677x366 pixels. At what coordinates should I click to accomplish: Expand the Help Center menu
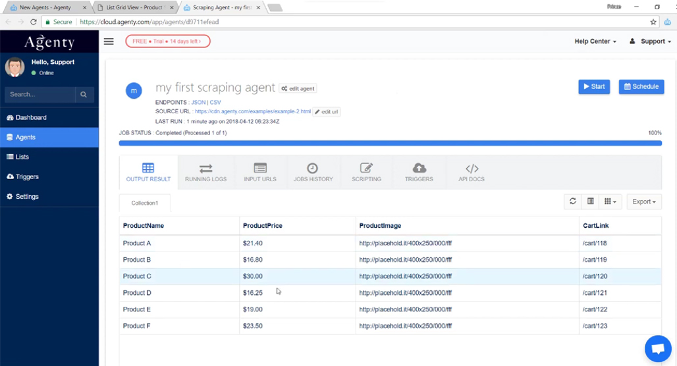tap(595, 41)
